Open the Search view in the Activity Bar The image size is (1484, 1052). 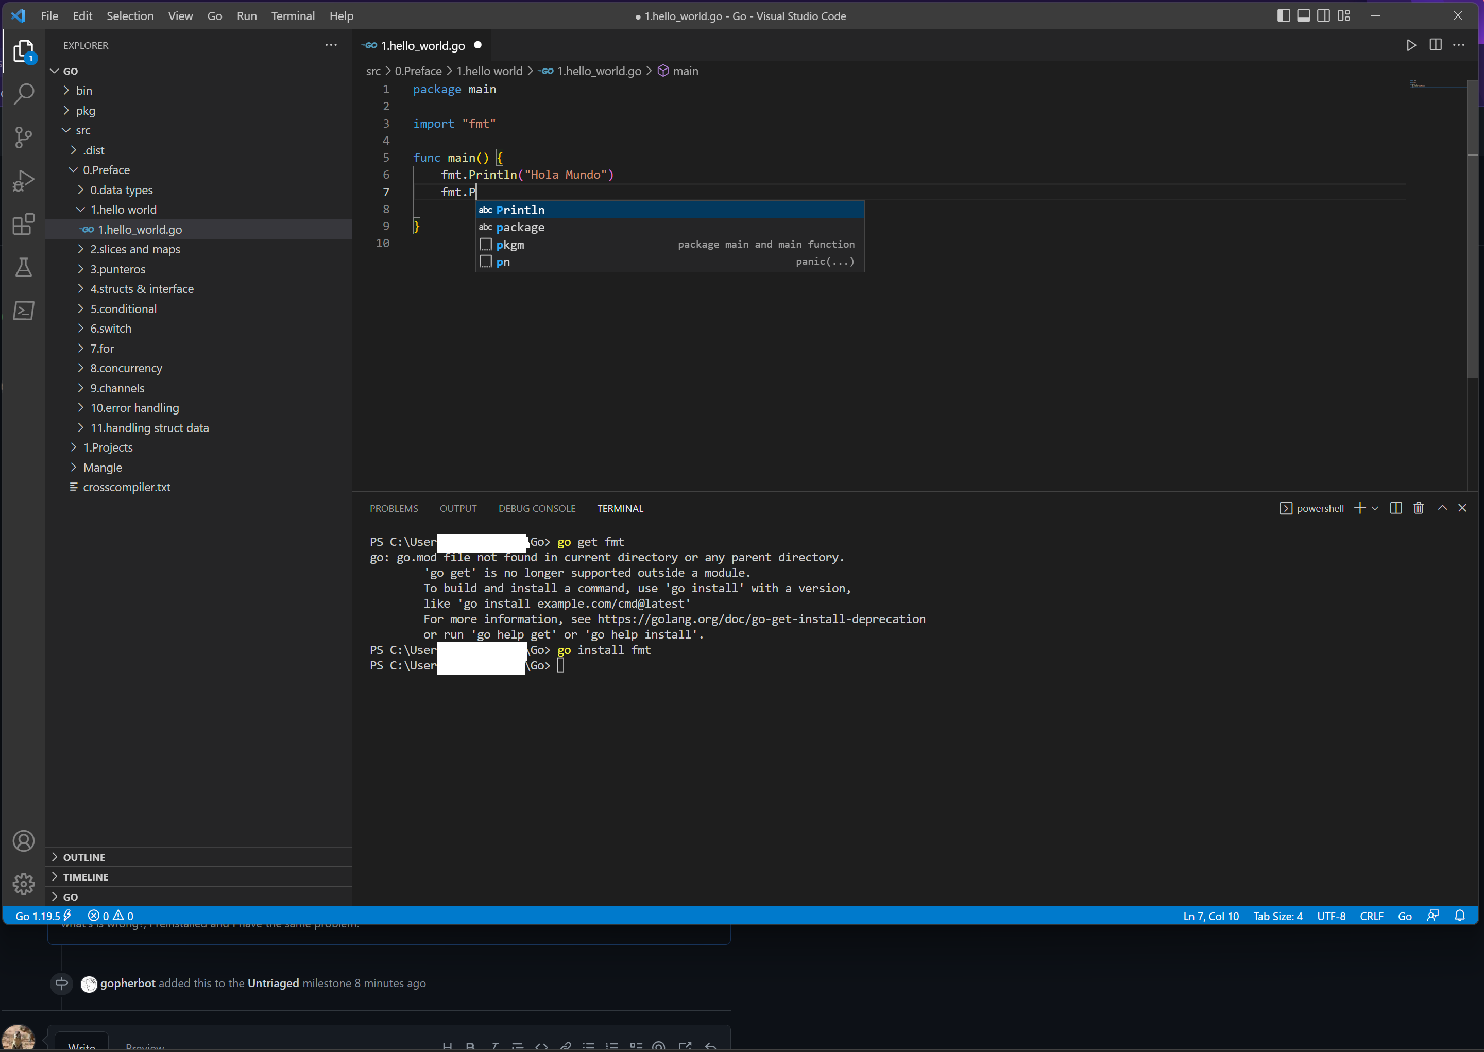click(x=24, y=95)
